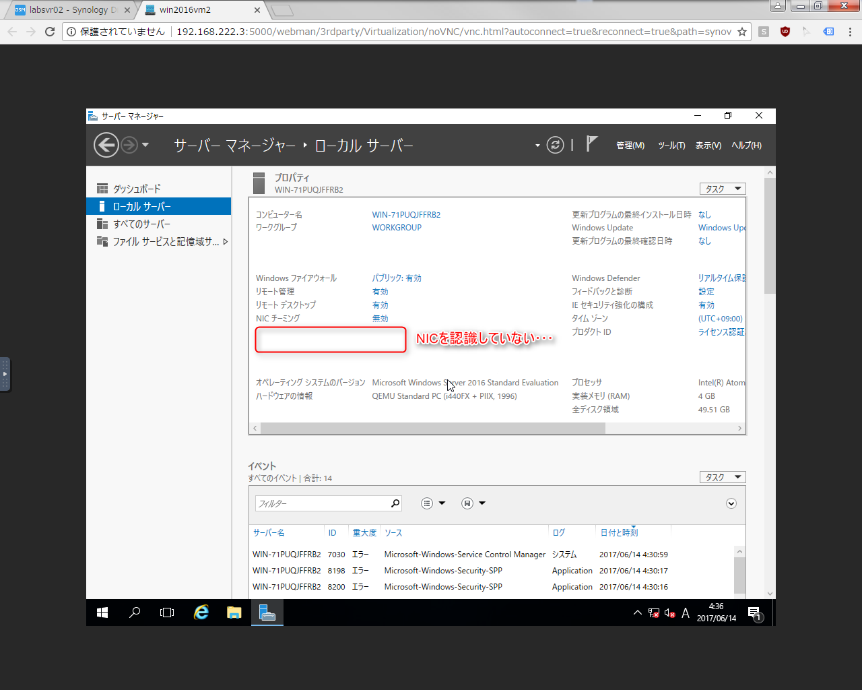862x690 pixels.
Task: Sort events by ソース column
Action: [393, 532]
